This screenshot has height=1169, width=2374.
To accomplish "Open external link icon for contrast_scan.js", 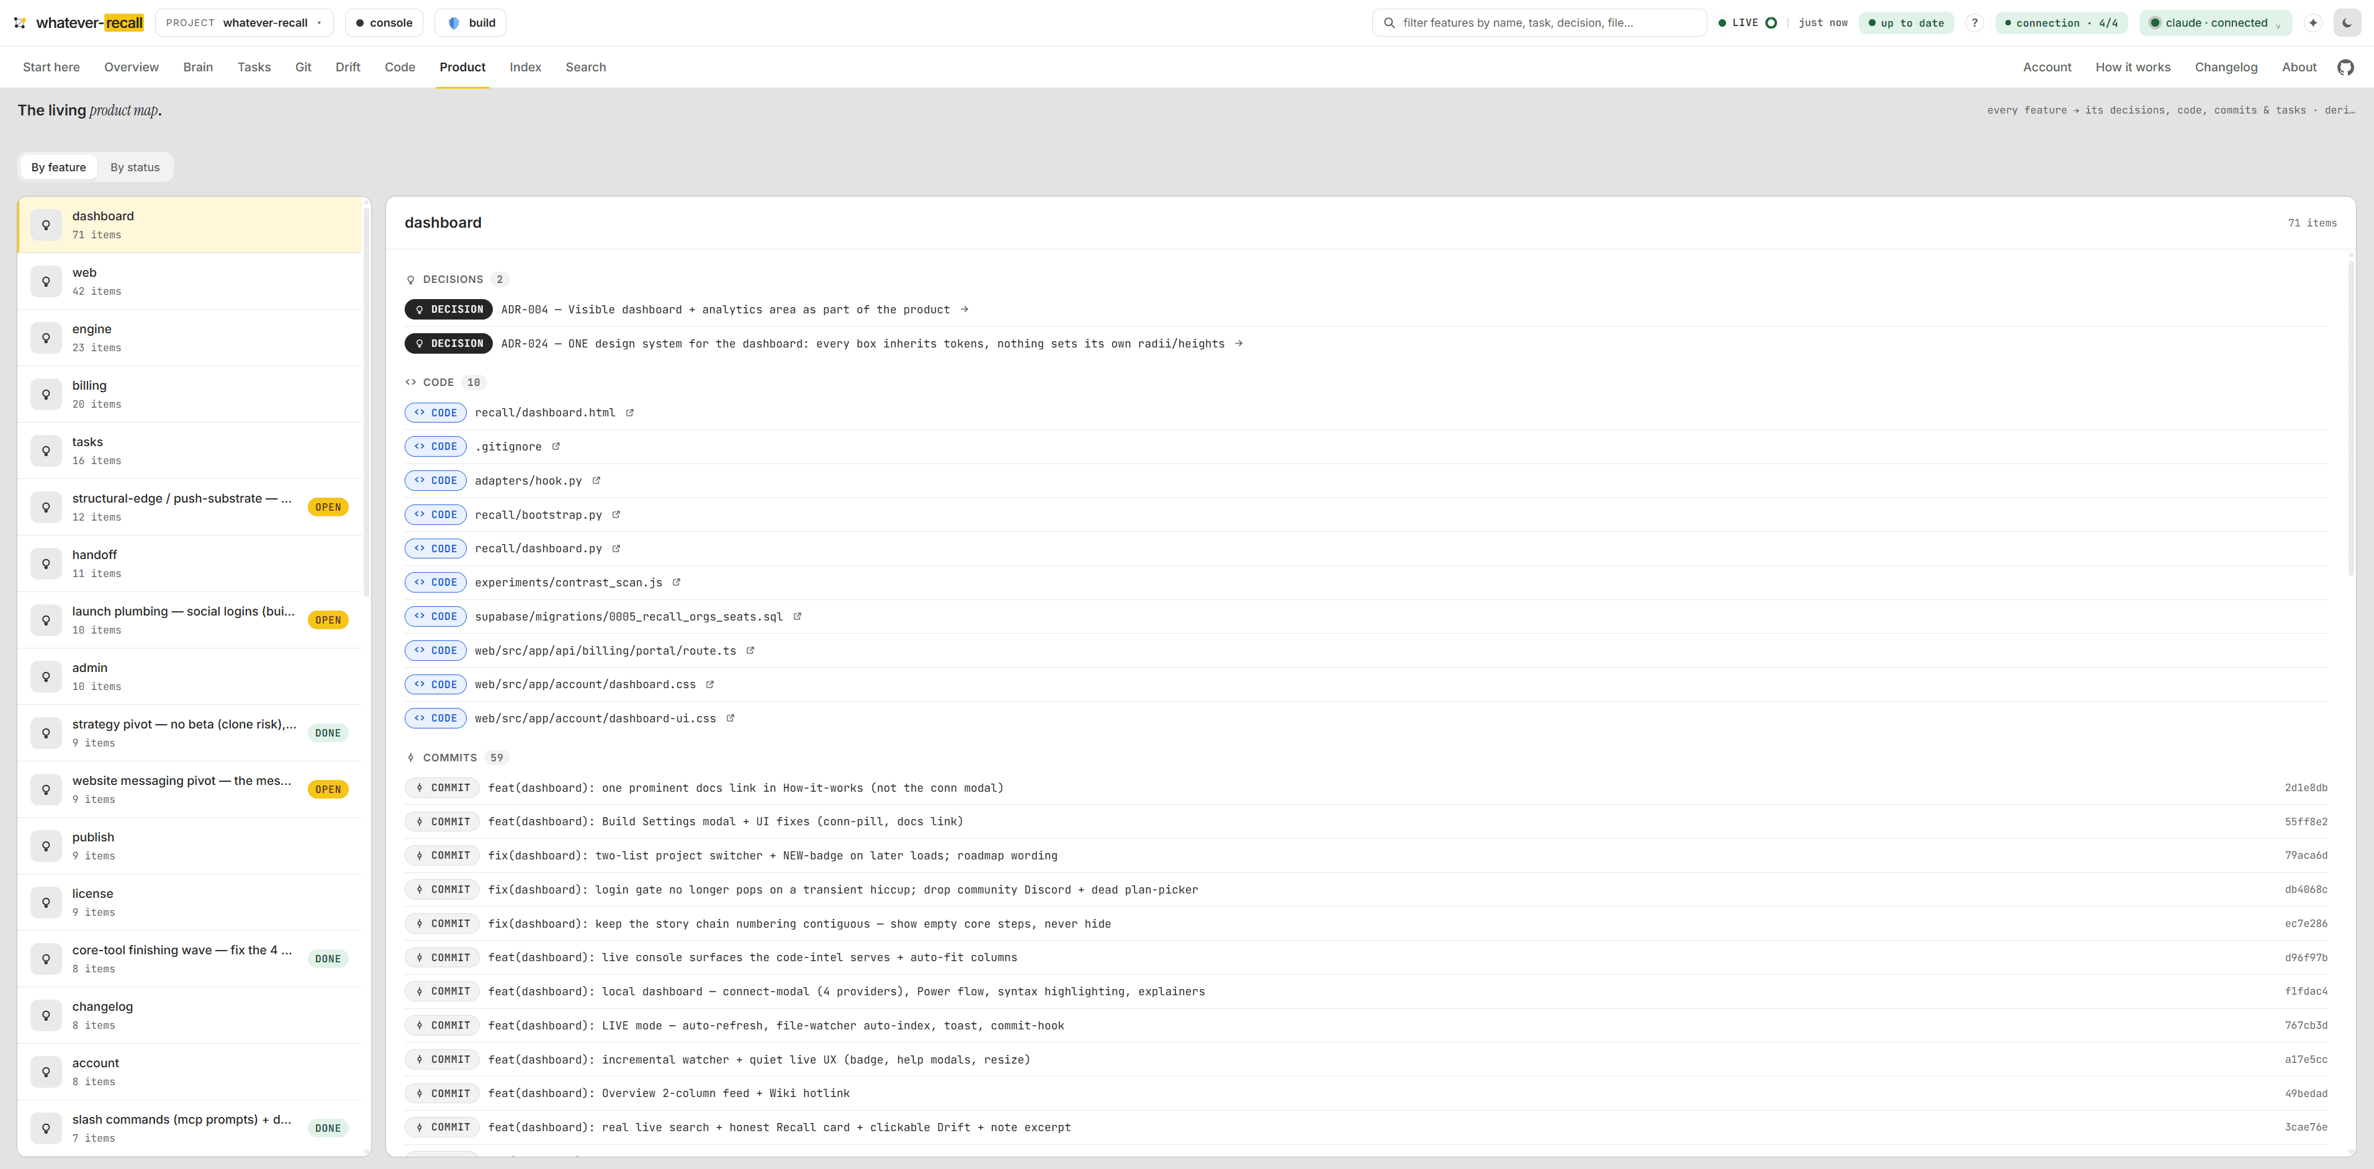I will pyautogui.click(x=677, y=582).
